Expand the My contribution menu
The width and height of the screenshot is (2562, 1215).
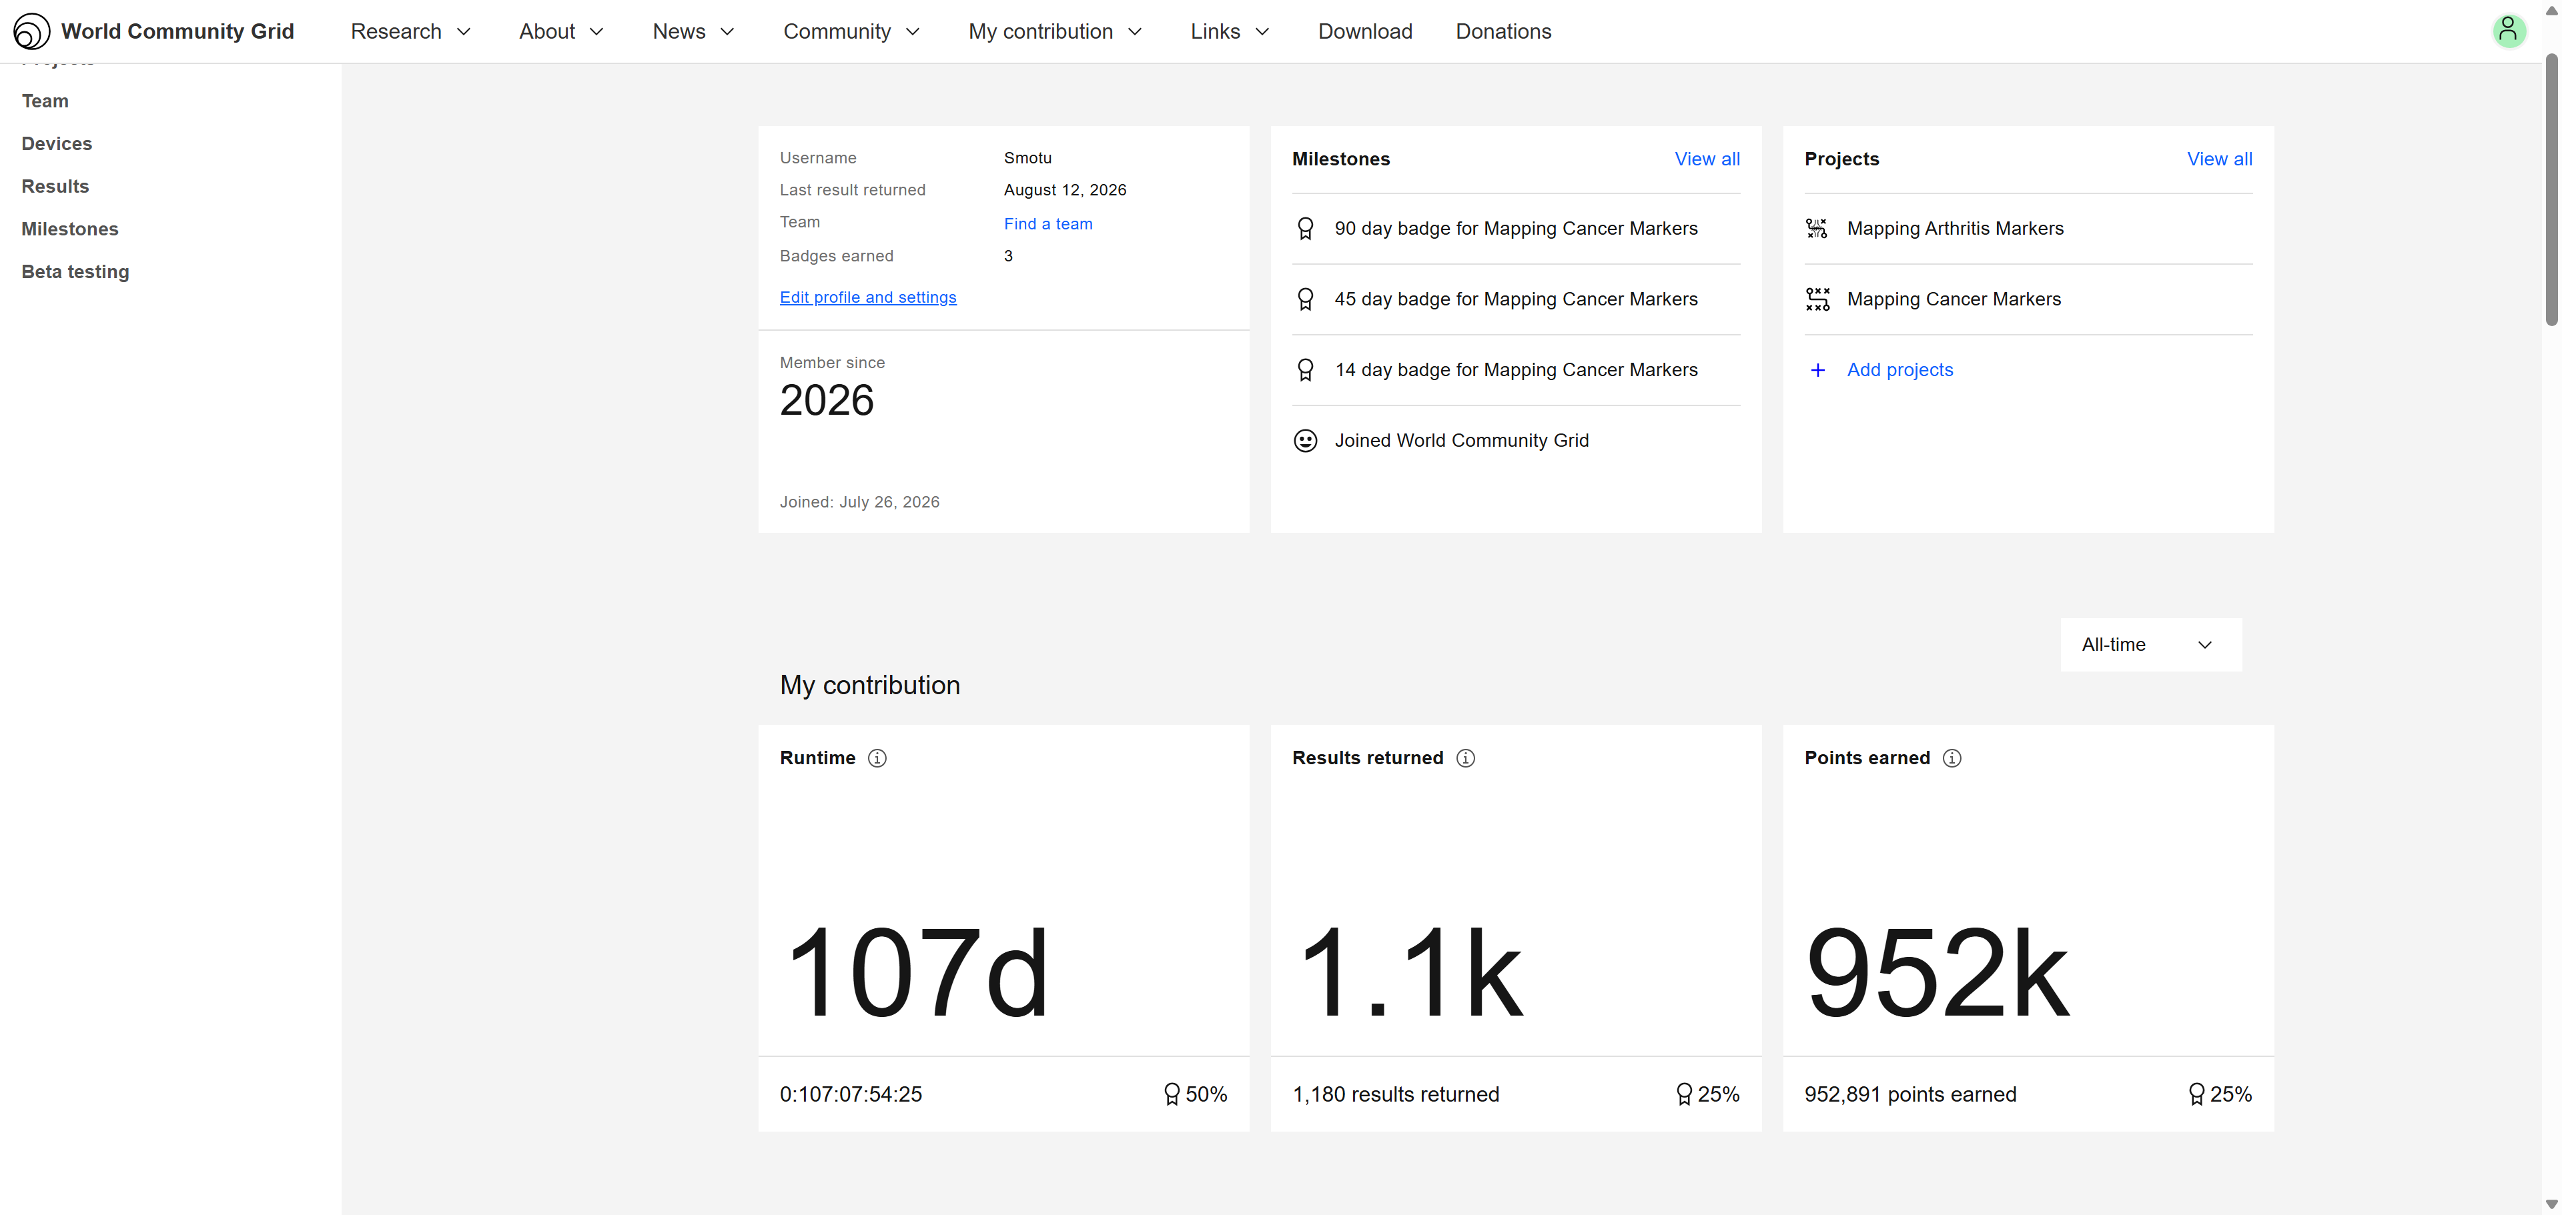pos(1055,31)
